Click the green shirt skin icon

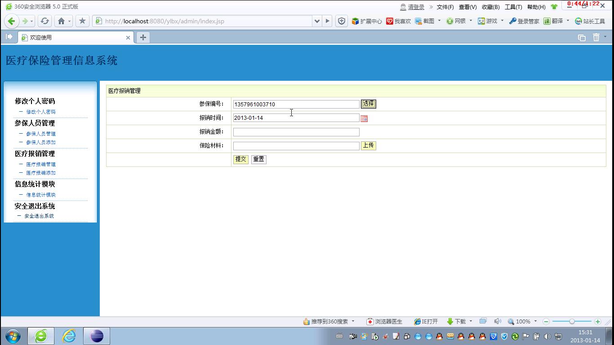(x=554, y=7)
